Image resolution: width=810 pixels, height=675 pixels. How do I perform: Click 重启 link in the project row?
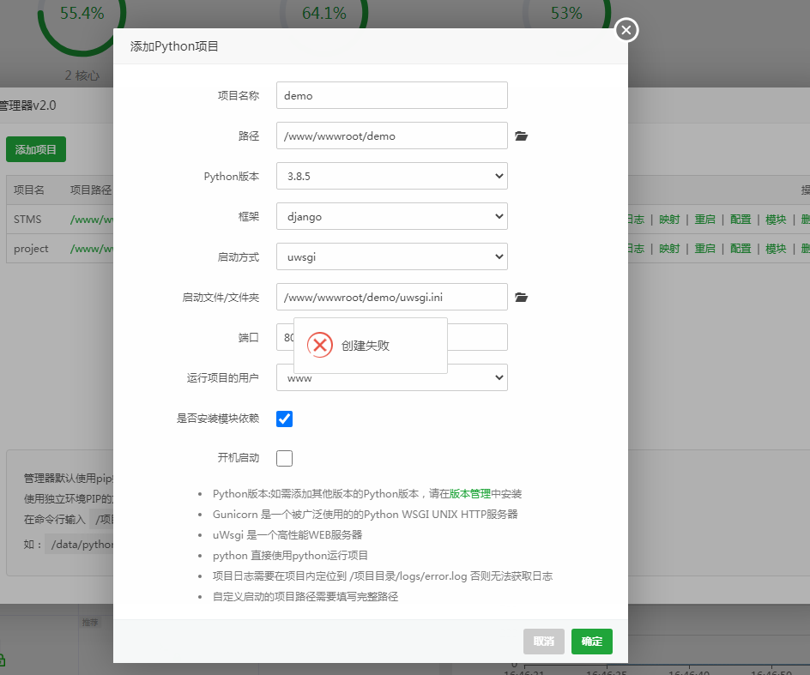click(x=704, y=249)
